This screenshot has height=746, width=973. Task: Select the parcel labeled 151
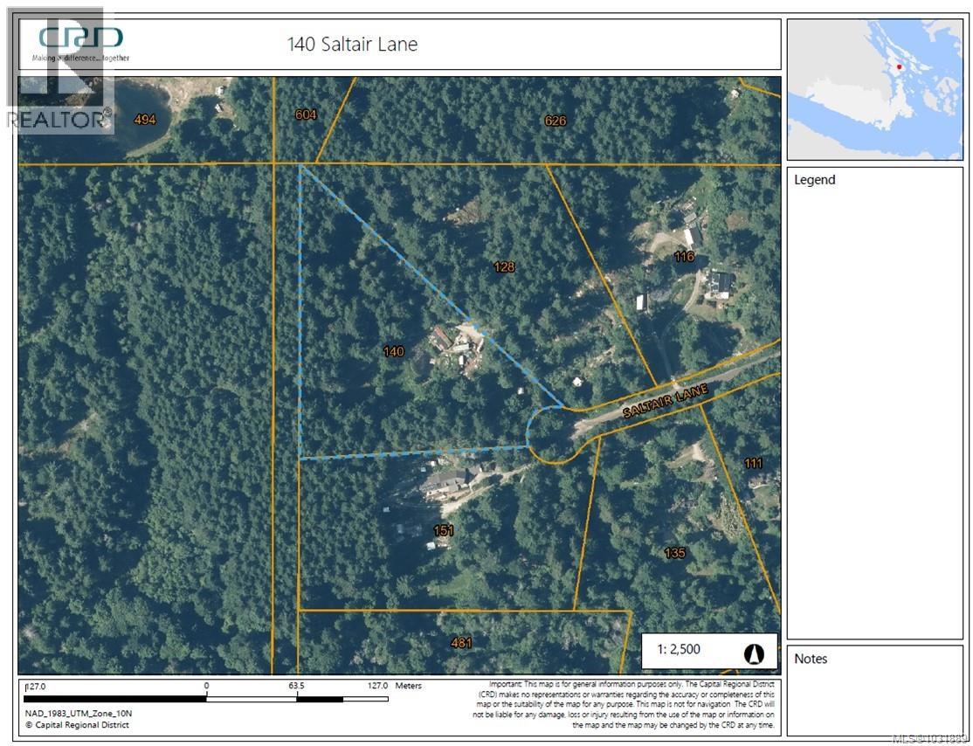click(x=444, y=530)
